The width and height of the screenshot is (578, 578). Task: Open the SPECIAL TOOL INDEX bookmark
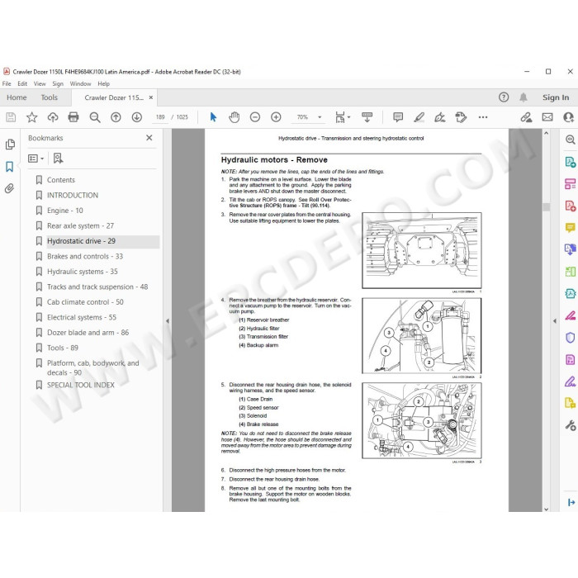81,385
